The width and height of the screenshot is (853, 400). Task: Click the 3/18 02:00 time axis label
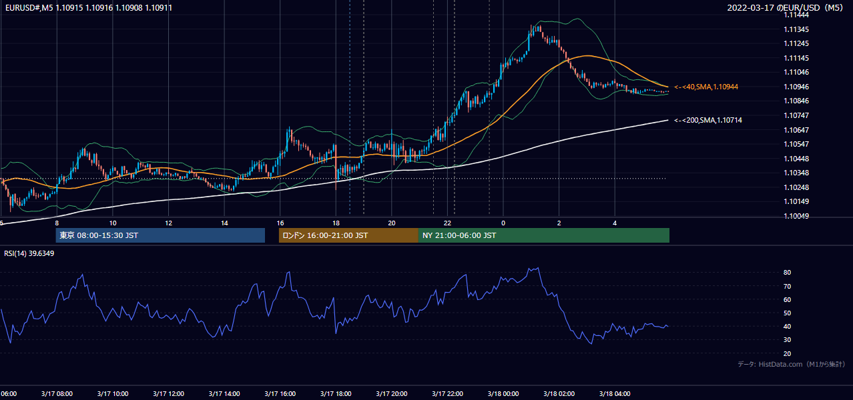click(559, 393)
